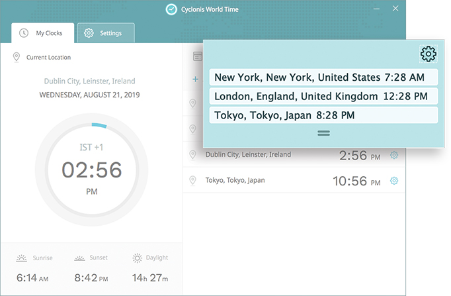Collapse widget using the double-line handle

point(323,133)
